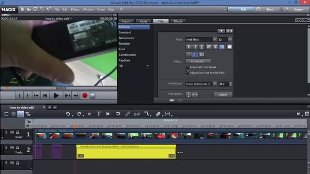Expand the 3D category arrow in title list
Viewport: 310px width, 174px height.
click(x=147, y=66)
